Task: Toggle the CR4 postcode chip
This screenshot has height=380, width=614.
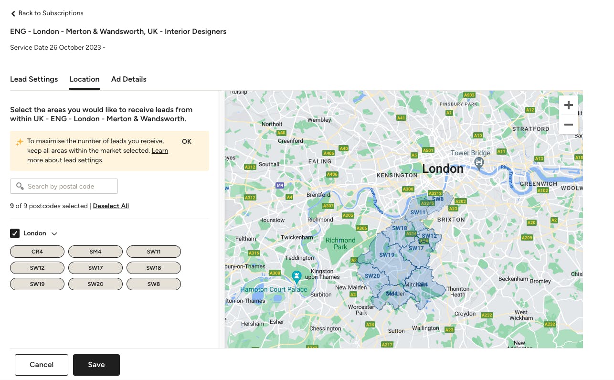Action: [x=37, y=252]
